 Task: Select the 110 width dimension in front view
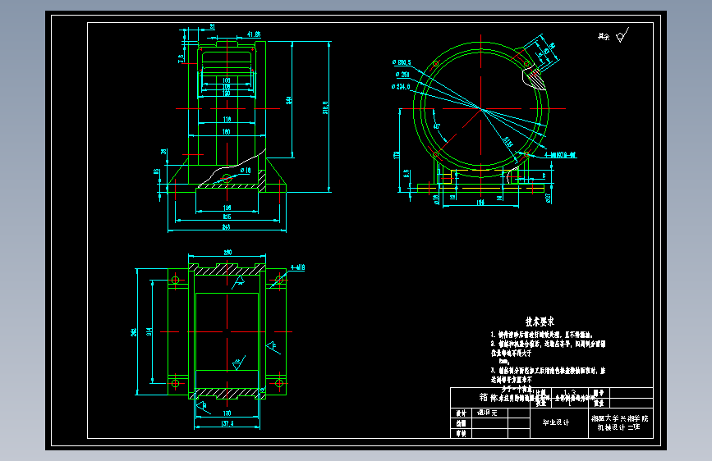point(227,119)
